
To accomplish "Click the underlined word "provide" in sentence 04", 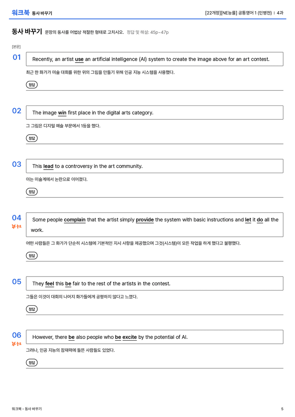I will (145, 220).
